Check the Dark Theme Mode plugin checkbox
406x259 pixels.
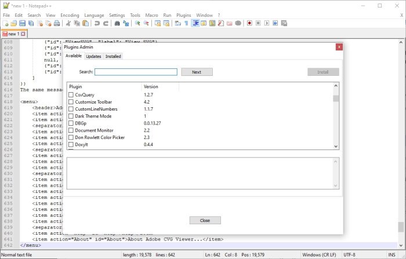(71, 116)
